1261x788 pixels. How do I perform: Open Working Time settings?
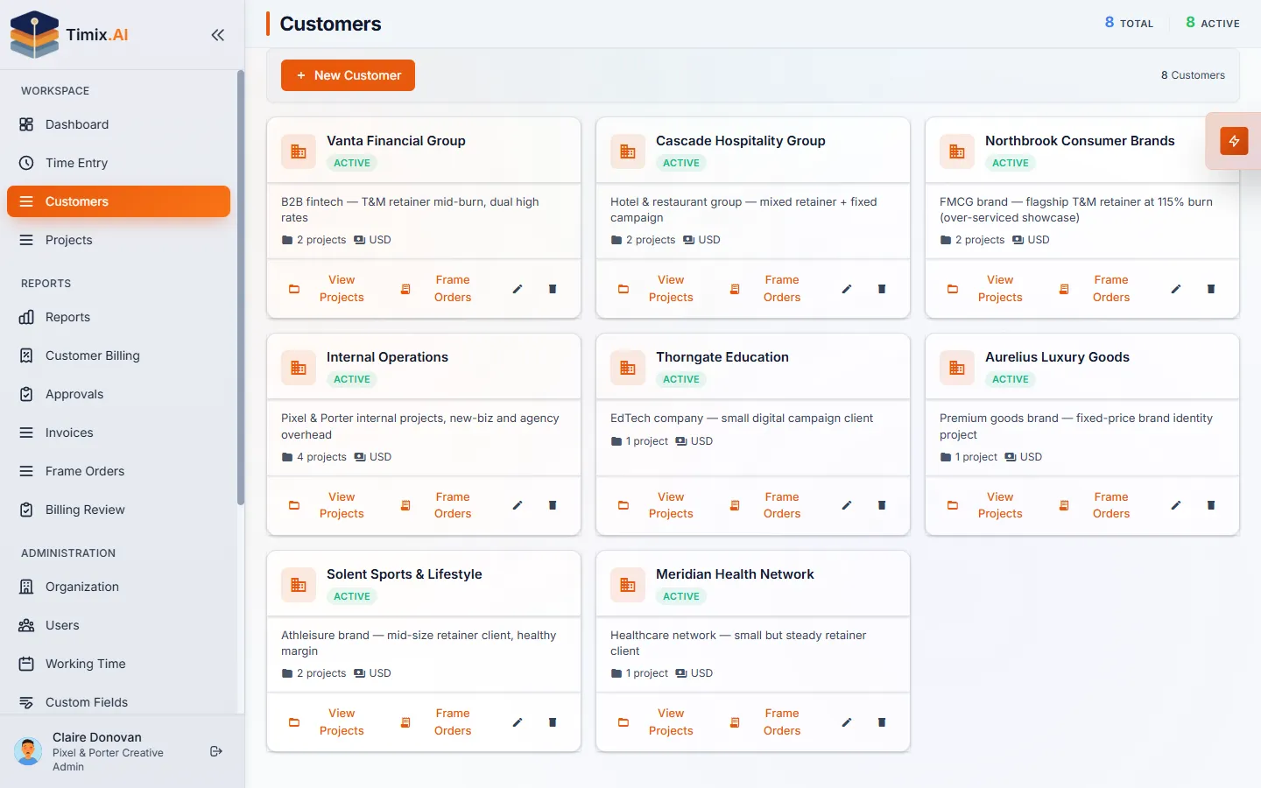[x=118, y=664]
